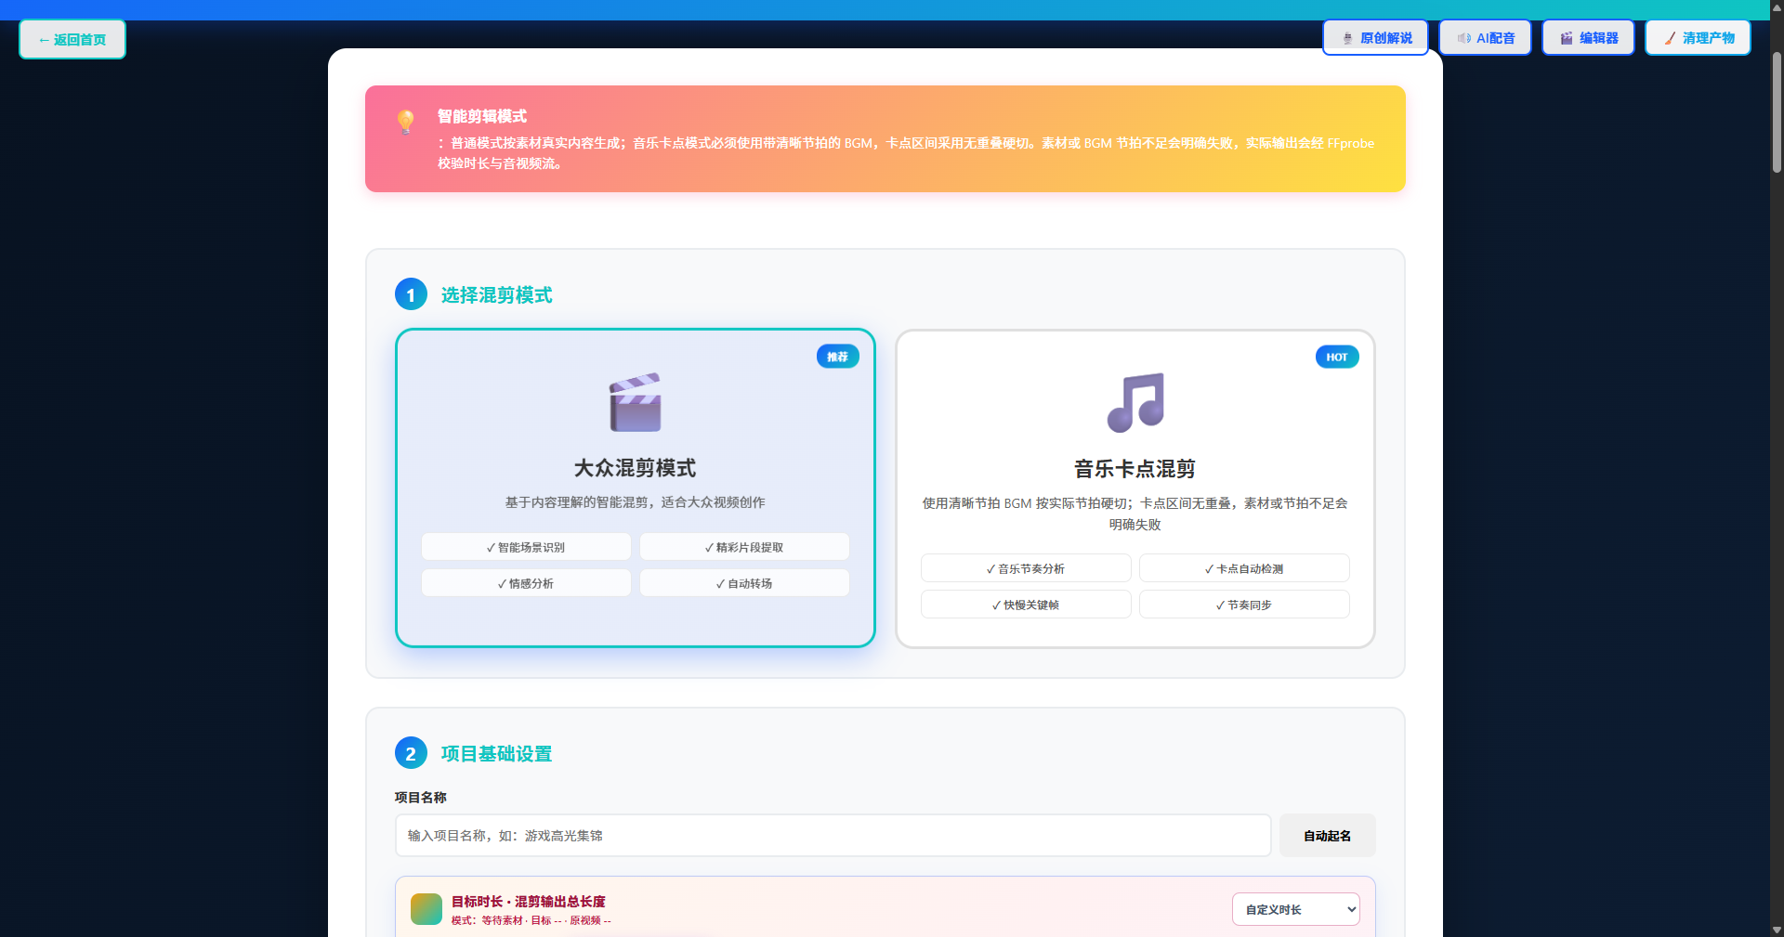1784x937 pixels.
Task: Click the 精彩片段提取 feature tag
Action: coord(744,547)
